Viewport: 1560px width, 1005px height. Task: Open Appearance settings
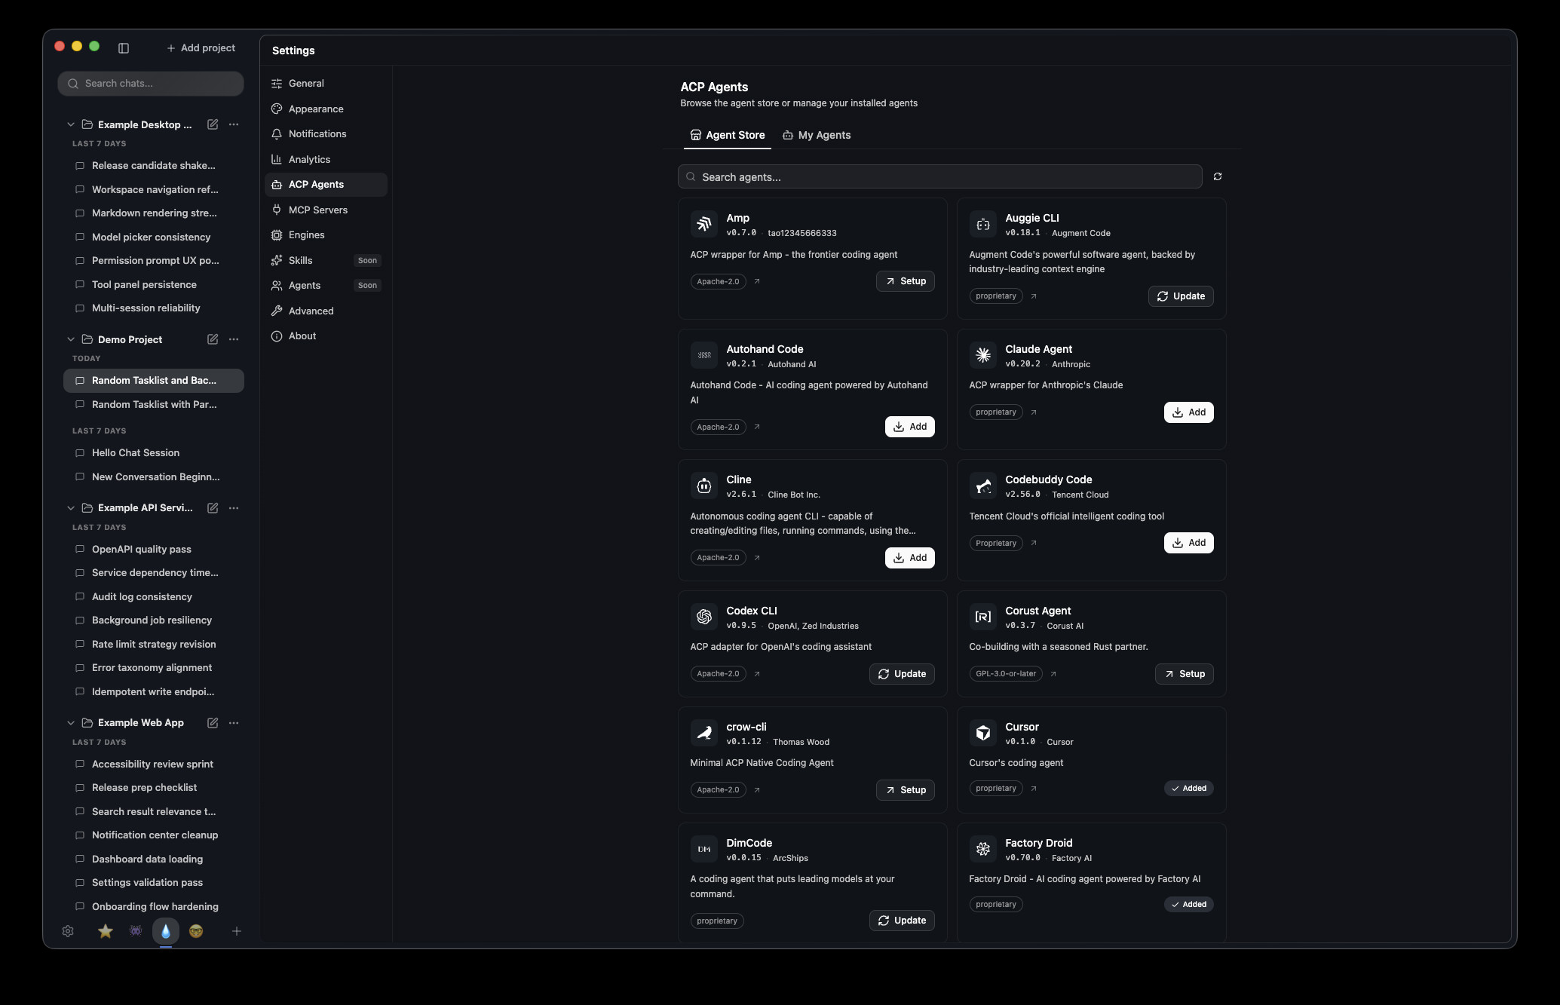coord(326,109)
